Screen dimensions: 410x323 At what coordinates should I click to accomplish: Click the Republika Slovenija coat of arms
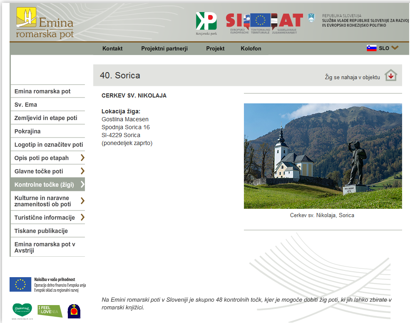tap(311, 18)
